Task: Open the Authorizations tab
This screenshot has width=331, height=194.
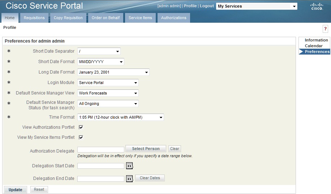Action: (x=173, y=18)
